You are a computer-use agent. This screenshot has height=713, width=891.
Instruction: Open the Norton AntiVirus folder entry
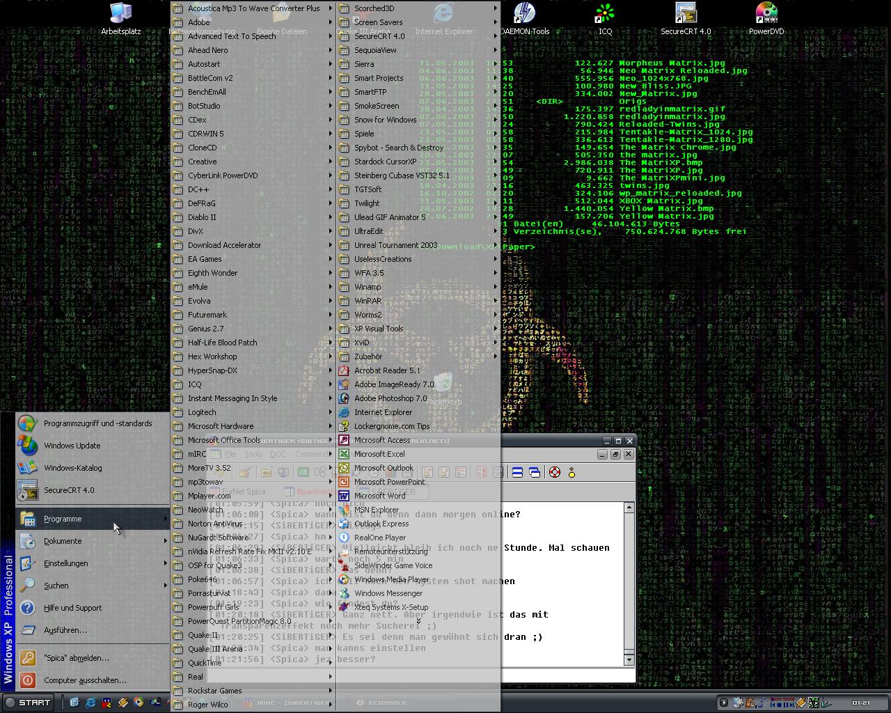pos(214,524)
